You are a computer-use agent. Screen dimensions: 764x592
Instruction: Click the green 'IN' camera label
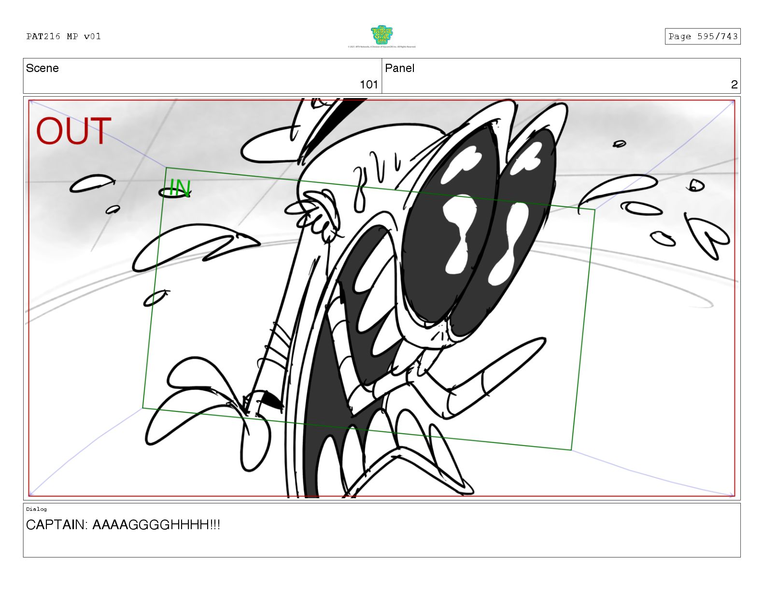(180, 188)
